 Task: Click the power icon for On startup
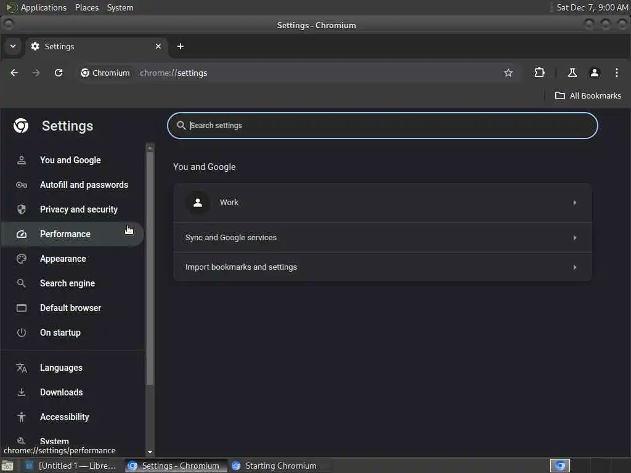pos(22,333)
